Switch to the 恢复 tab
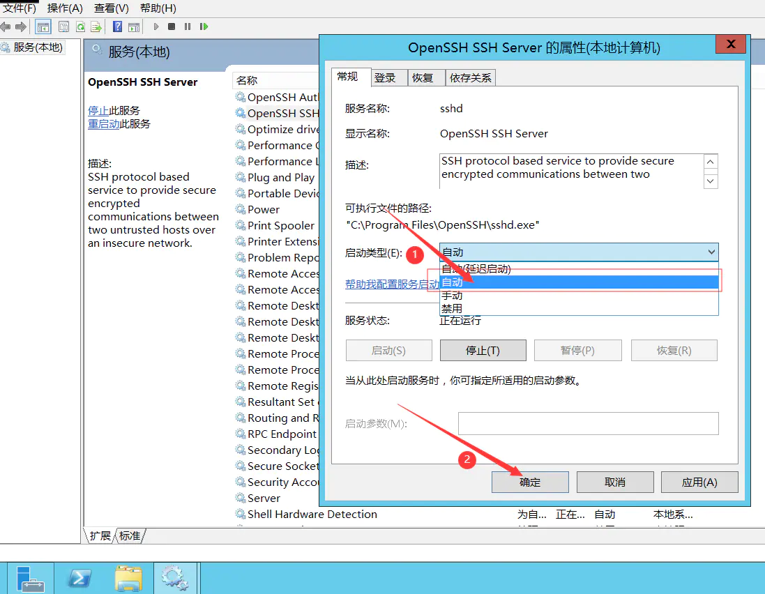 (x=426, y=78)
